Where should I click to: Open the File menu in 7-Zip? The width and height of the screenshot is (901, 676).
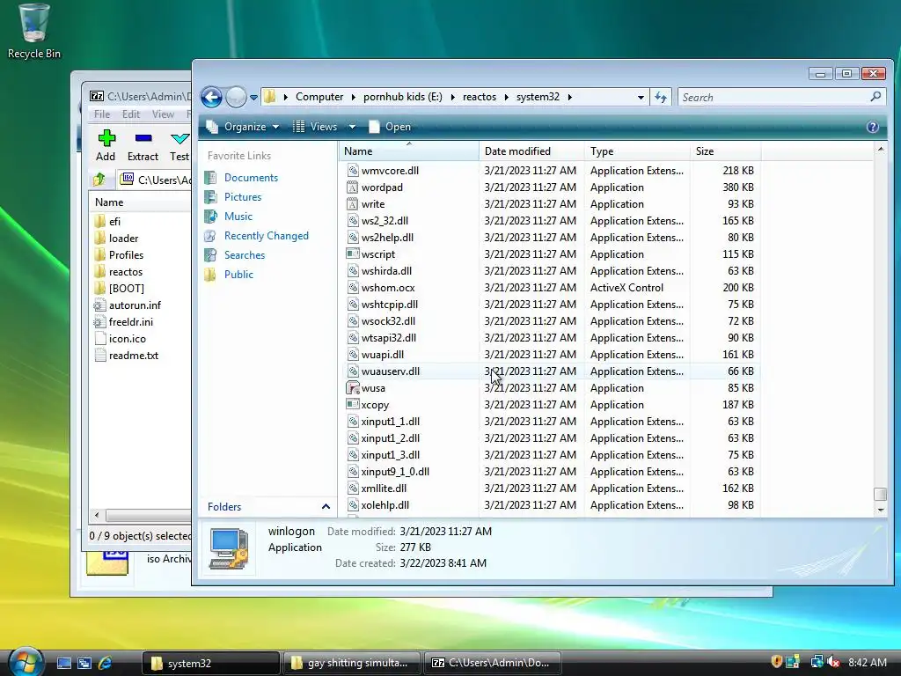coord(102,114)
